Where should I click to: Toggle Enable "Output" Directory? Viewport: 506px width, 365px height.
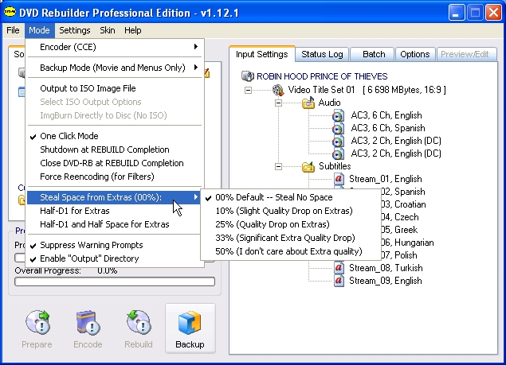pos(115,258)
